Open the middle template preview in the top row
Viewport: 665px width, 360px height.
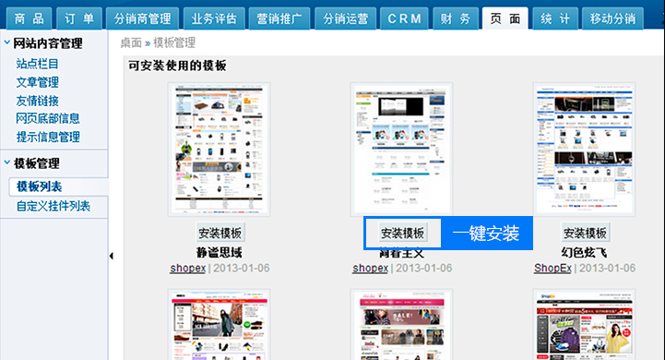pyautogui.click(x=401, y=150)
